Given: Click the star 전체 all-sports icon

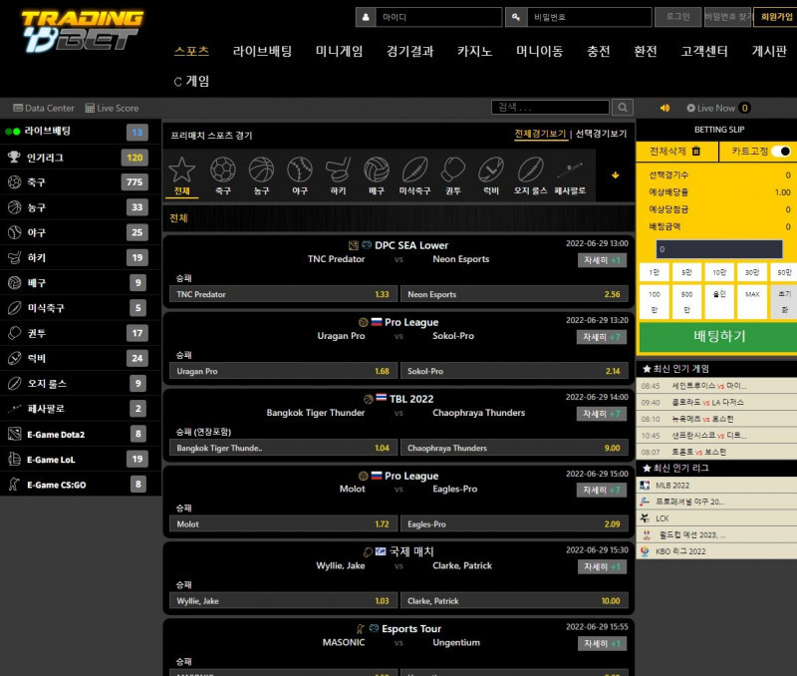Looking at the screenshot, I should pos(181,169).
